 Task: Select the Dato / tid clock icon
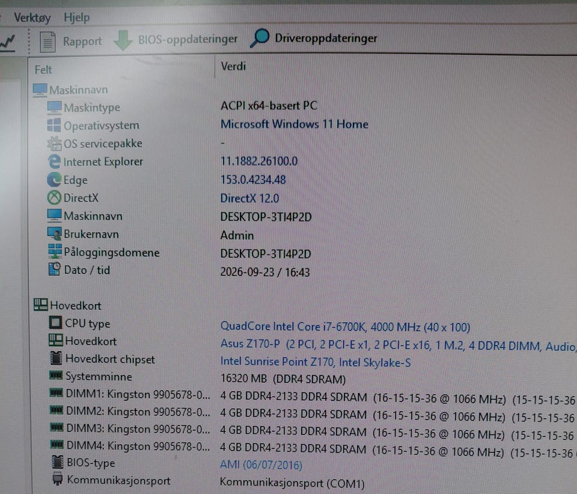(55, 269)
